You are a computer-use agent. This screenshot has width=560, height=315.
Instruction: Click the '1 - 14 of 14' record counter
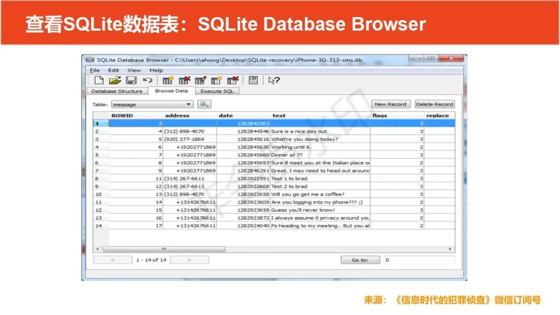pos(151,260)
